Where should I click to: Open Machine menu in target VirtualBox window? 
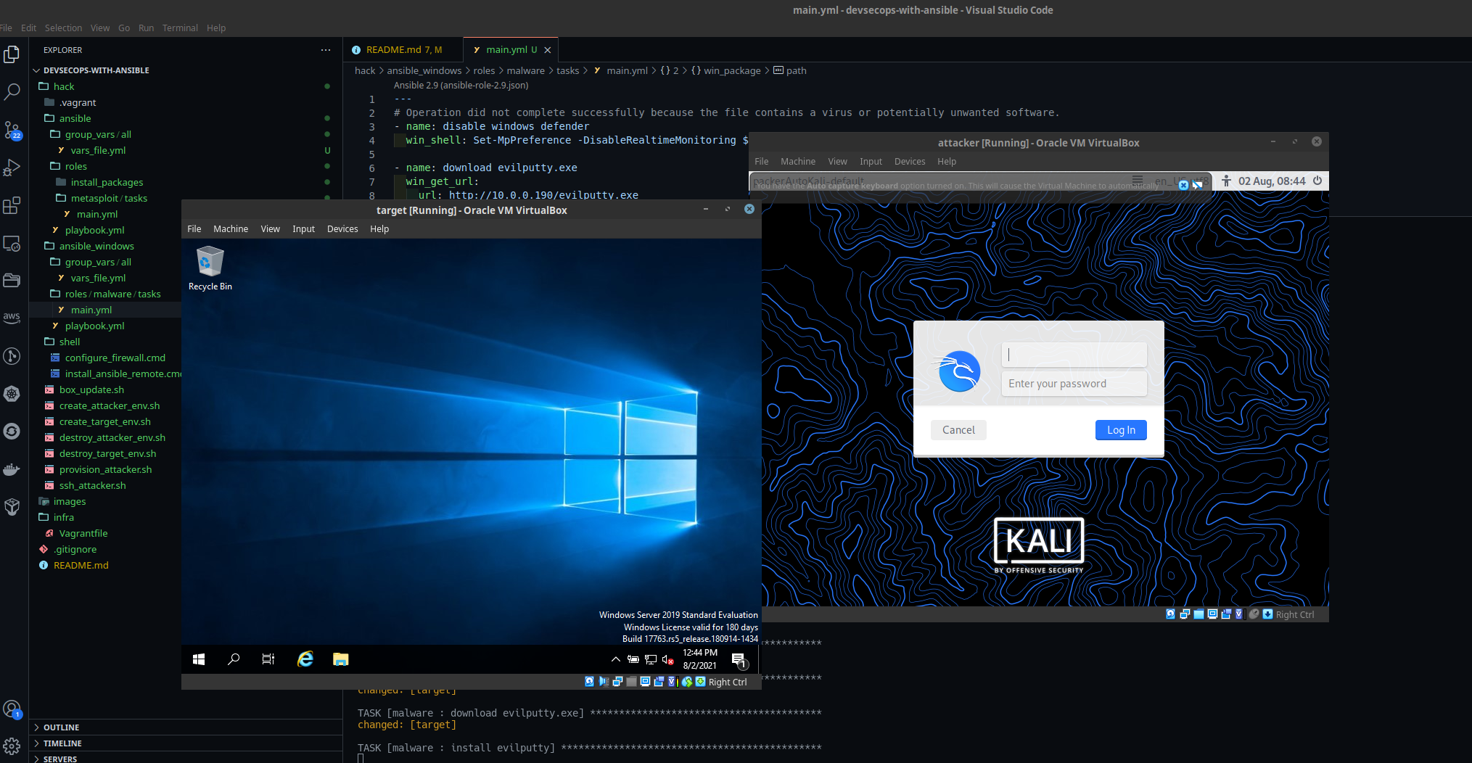click(x=231, y=228)
